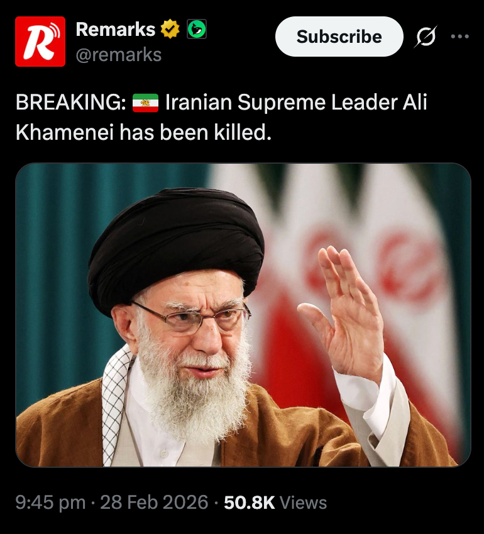The image size is (484, 534).
Task: Open the Remarks display name link
Action: pyautogui.click(x=116, y=30)
